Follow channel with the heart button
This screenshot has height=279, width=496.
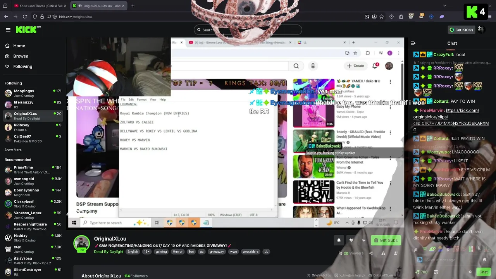[351, 240]
